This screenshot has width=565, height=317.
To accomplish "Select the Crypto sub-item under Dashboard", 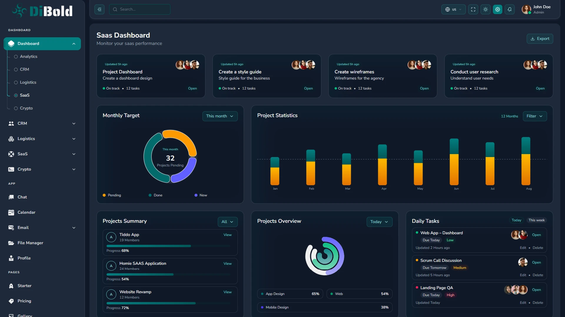I will click(x=24, y=108).
